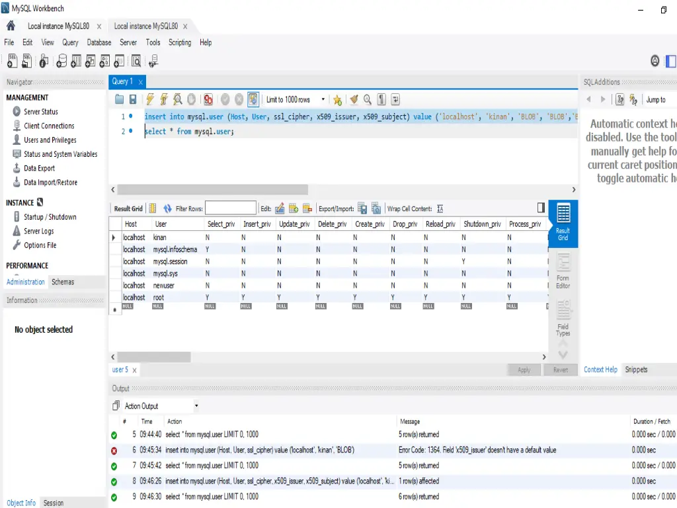Click the refresh icon in the result grid

point(167,208)
